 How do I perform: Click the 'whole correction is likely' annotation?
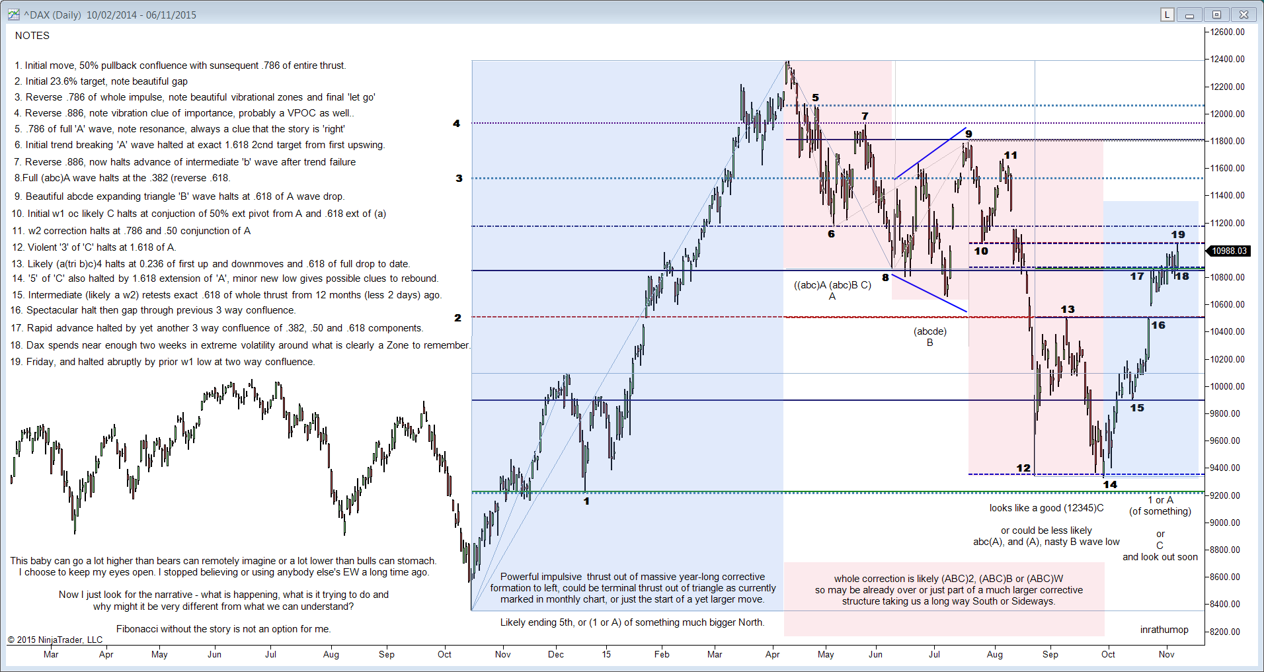(949, 590)
